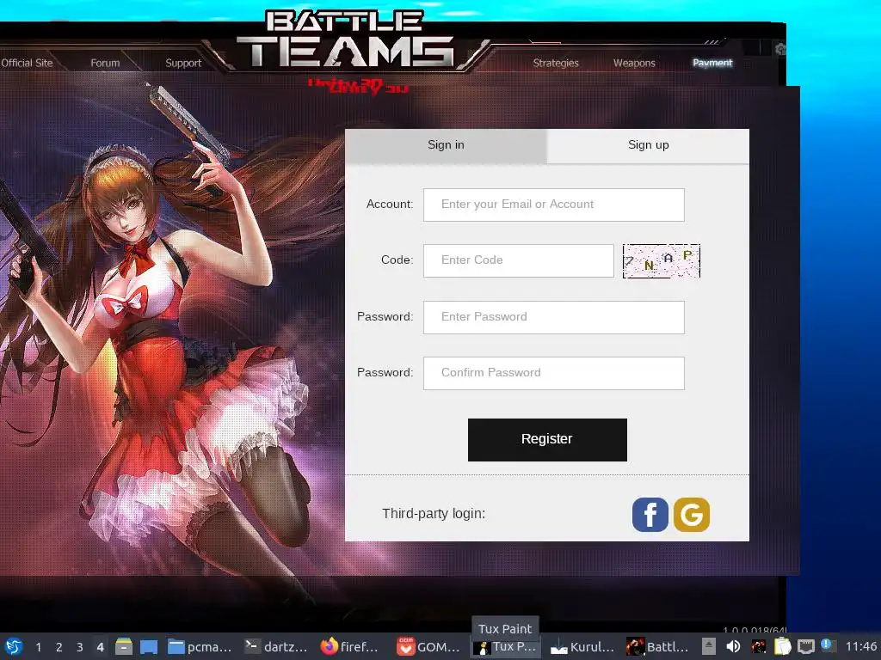Switch to the dartz... terminal window
Image resolution: width=881 pixels, height=660 pixels.
point(276,647)
